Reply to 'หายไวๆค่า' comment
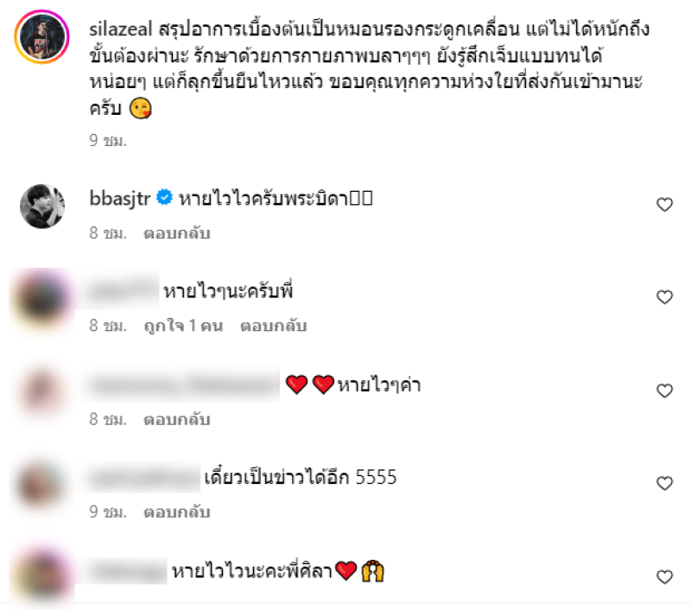The image size is (691, 610). click(x=177, y=420)
